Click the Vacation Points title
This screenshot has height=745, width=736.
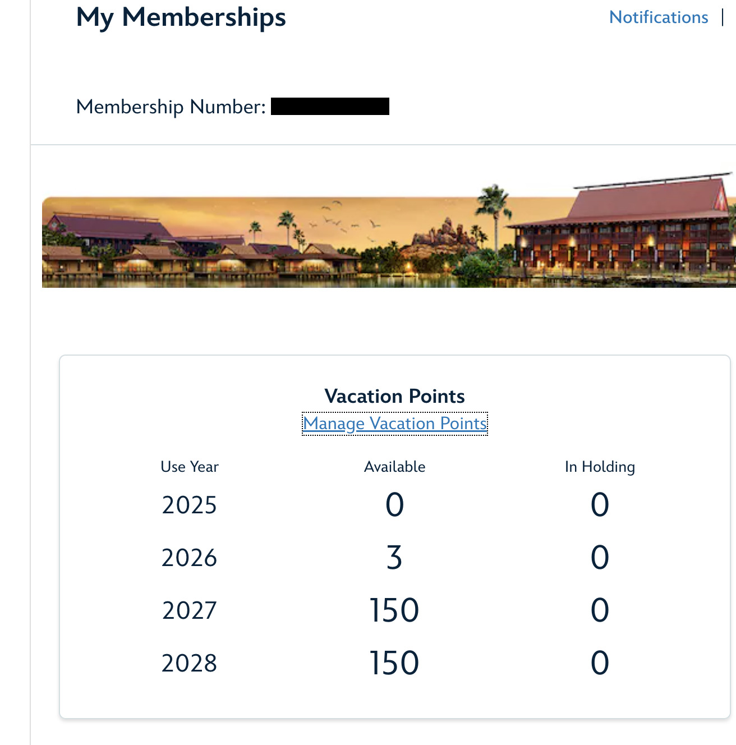coord(395,397)
